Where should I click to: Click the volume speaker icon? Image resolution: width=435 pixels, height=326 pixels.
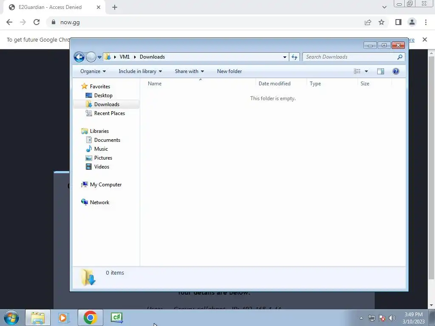(392, 318)
